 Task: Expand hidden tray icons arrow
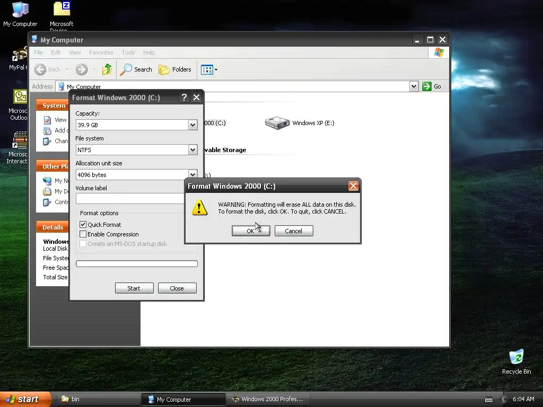click(x=504, y=400)
